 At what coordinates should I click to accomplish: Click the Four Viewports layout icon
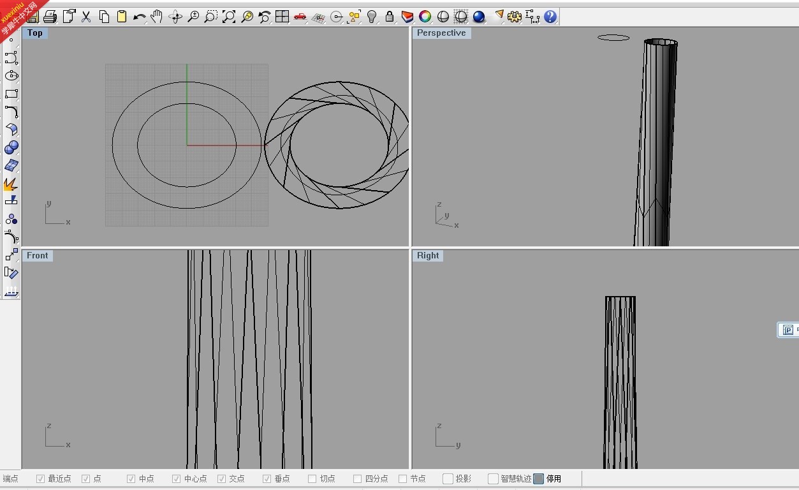click(x=282, y=17)
